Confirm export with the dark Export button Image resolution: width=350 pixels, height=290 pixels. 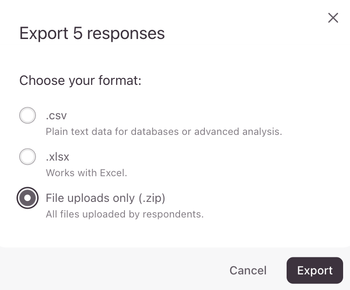coord(315,270)
